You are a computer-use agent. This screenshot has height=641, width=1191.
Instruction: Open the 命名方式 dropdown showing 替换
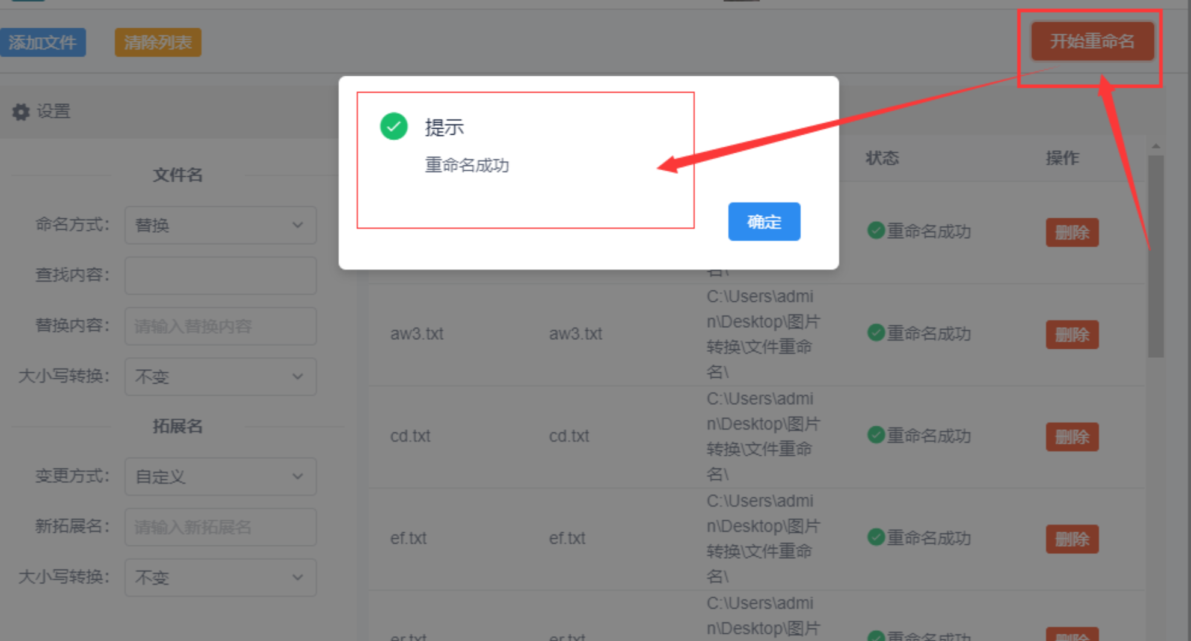[x=220, y=225]
